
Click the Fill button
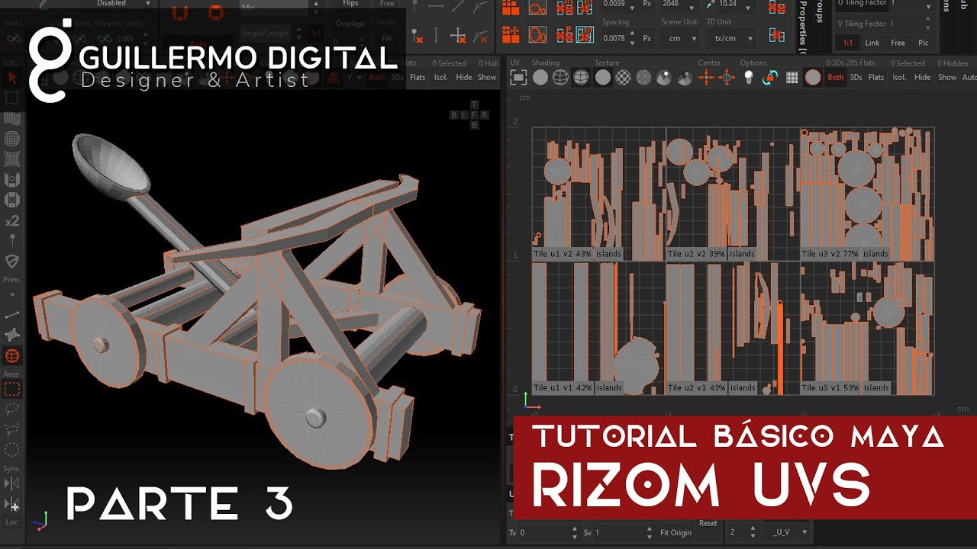click(387, 38)
